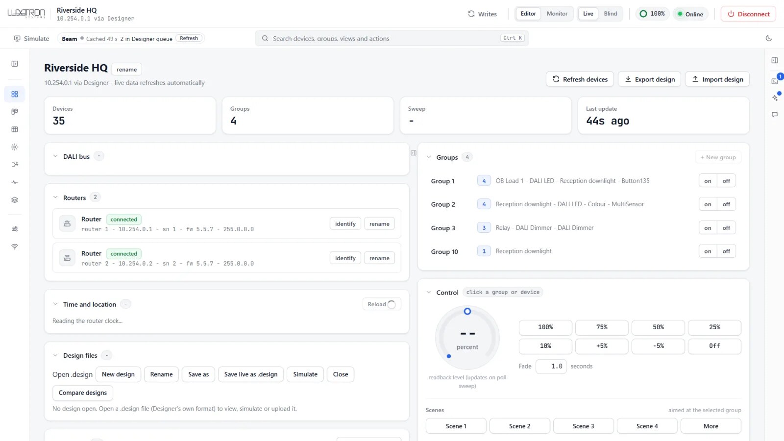The height and width of the screenshot is (441, 784).
Task: Click Simulate in the top toolbar
Action: tap(31, 38)
